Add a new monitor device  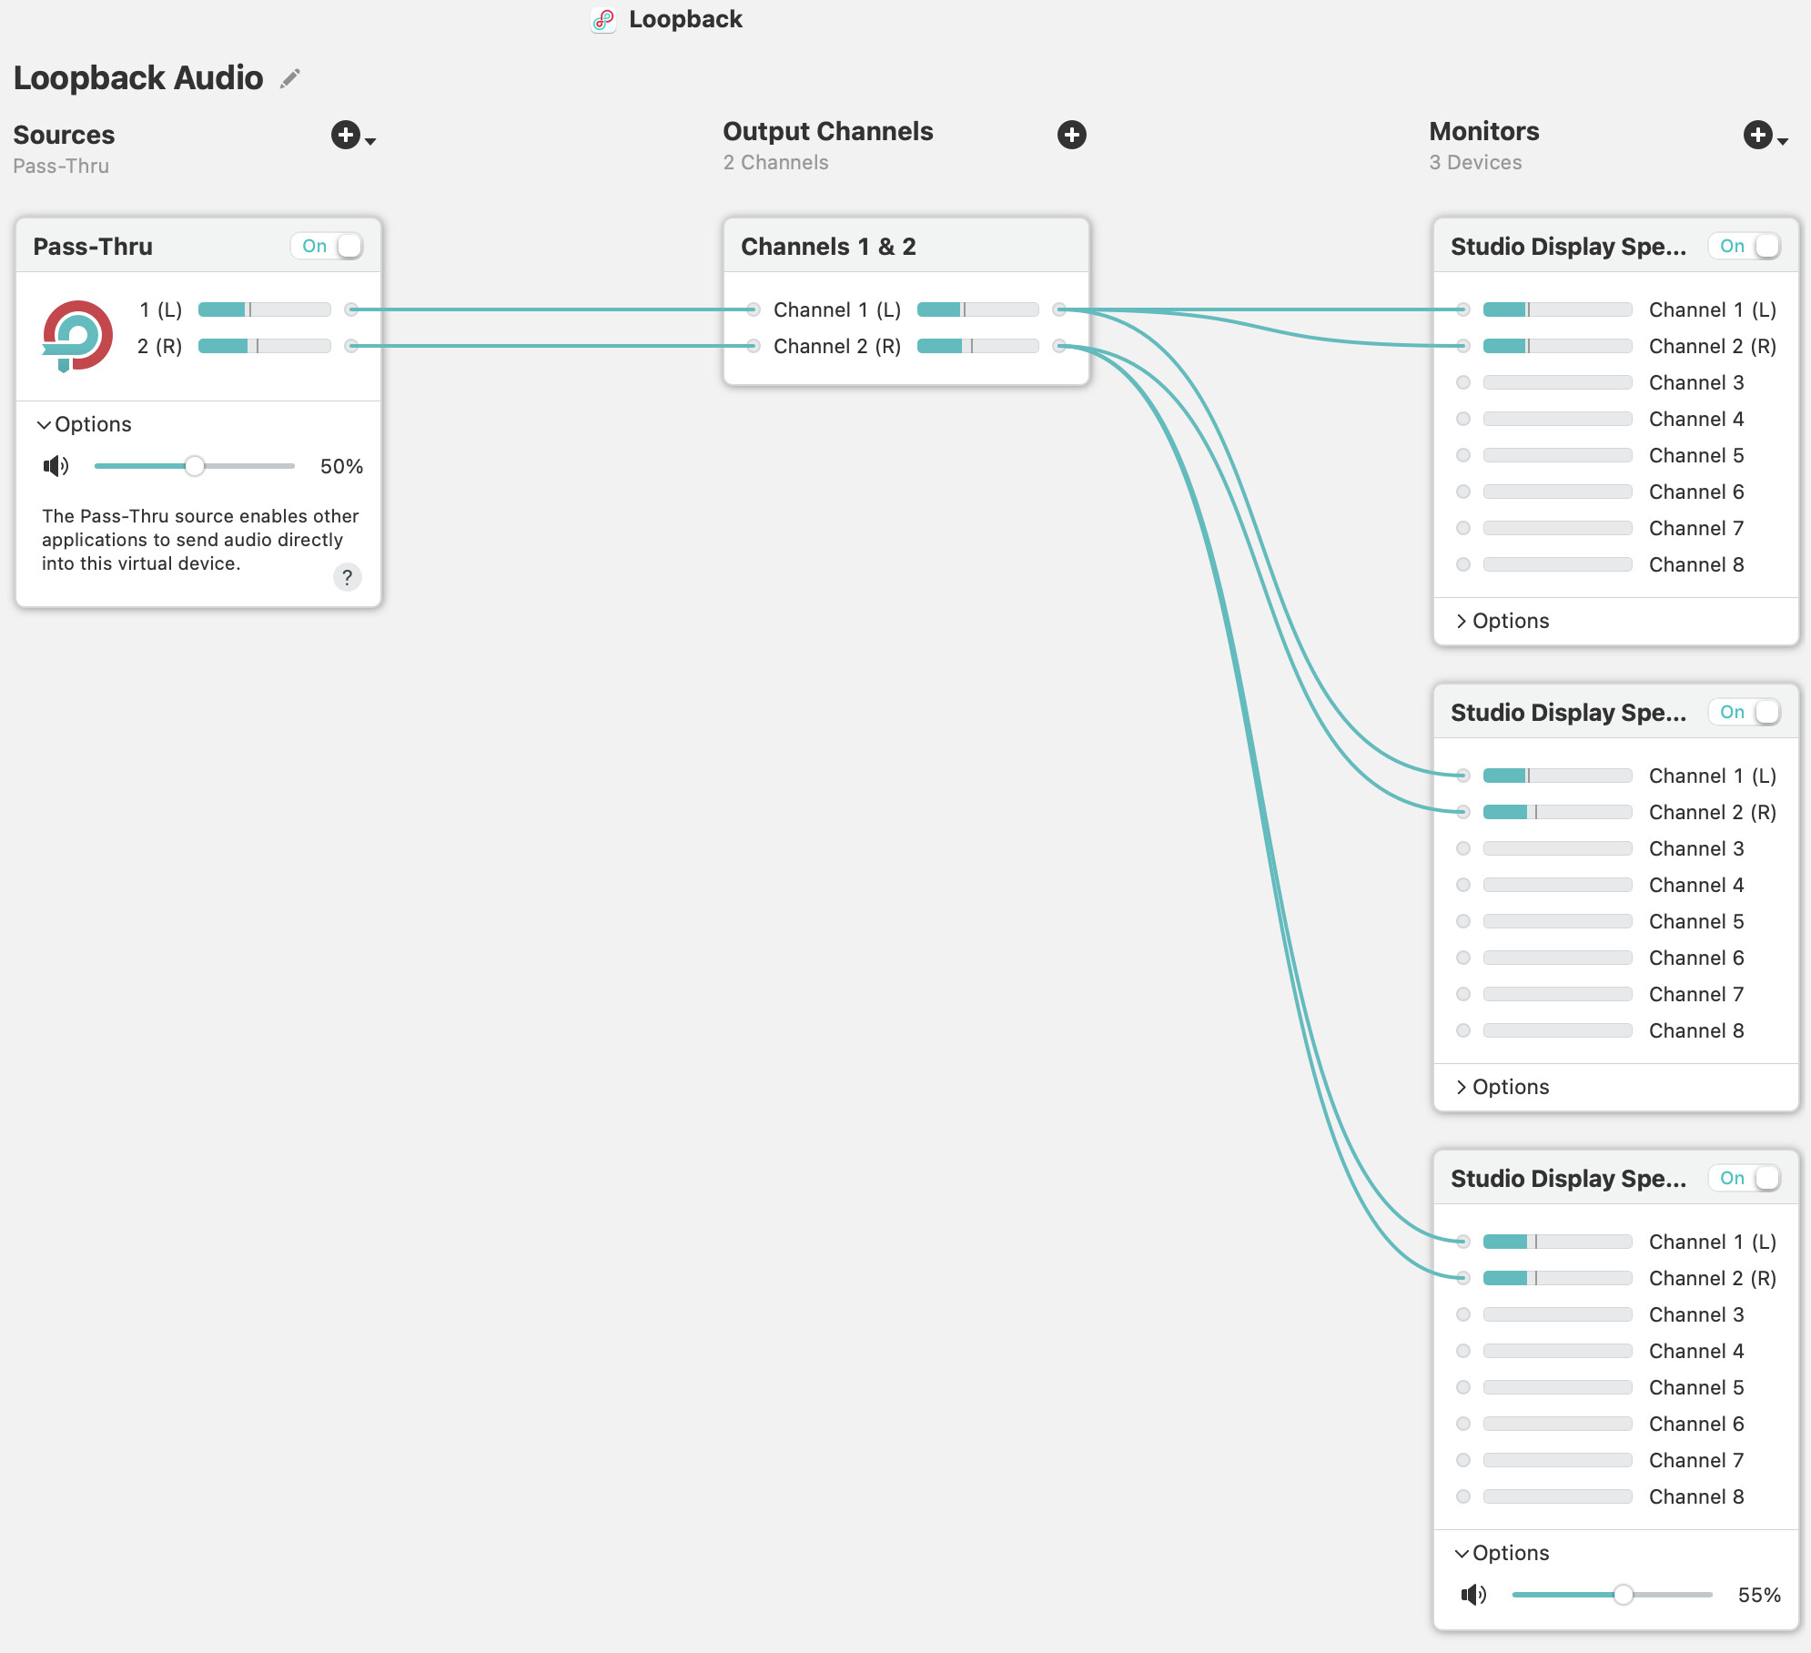tap(1757, 136)
